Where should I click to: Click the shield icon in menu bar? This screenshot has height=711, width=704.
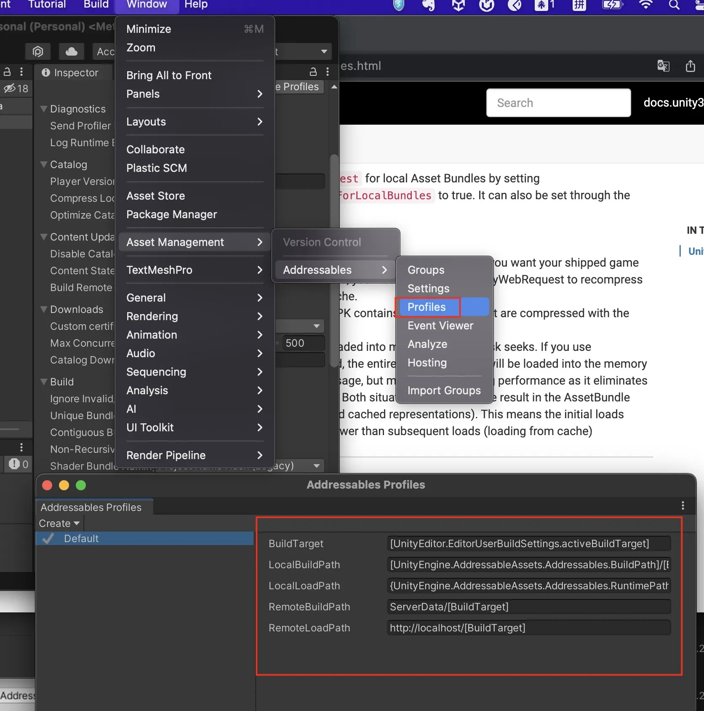pos(398,5)
